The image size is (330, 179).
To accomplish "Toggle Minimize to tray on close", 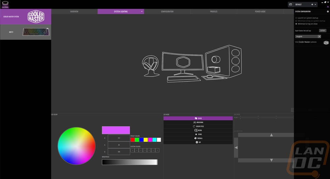I will pos(296,24).
